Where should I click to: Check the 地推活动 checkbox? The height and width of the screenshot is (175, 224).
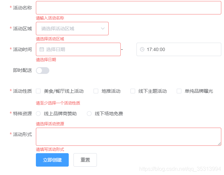coord(96,91)
